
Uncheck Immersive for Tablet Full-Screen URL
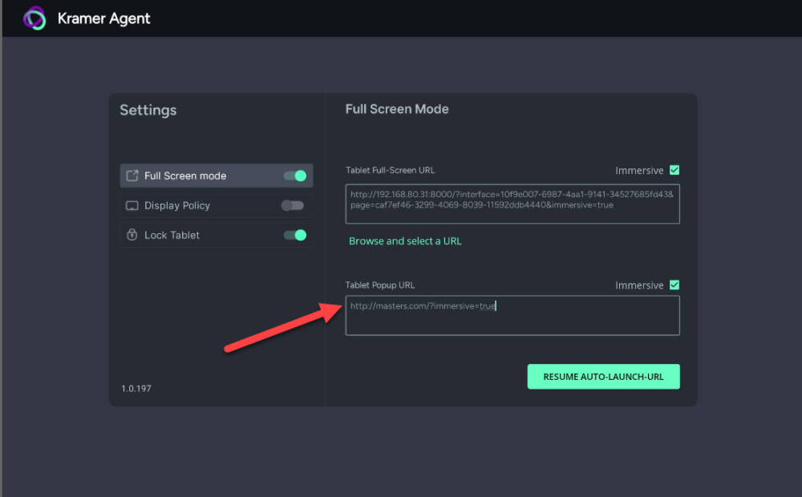pos(674,170)
